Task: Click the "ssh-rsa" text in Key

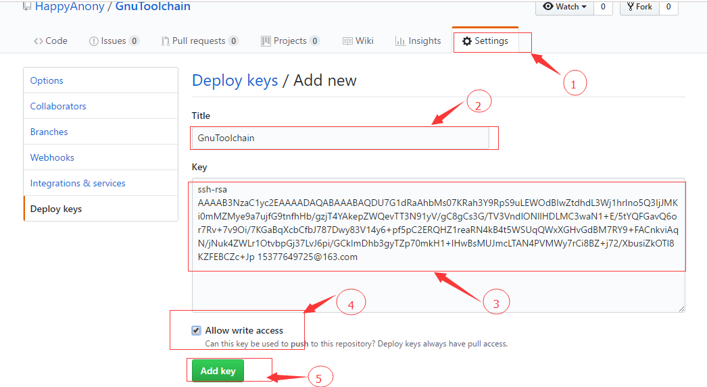Action: 212,190
